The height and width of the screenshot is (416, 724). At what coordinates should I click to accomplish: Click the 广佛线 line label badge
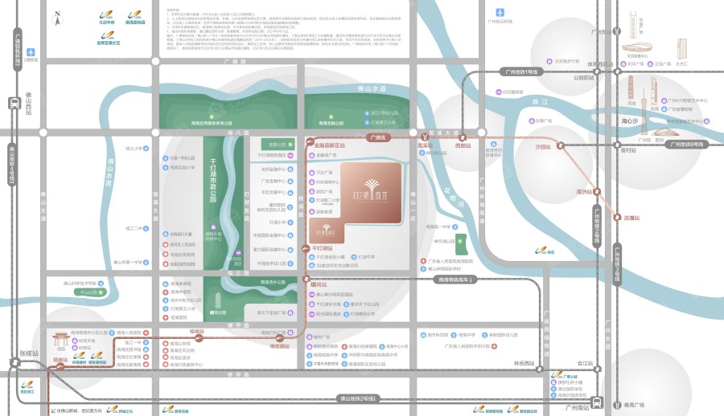(x=379, y=137)
